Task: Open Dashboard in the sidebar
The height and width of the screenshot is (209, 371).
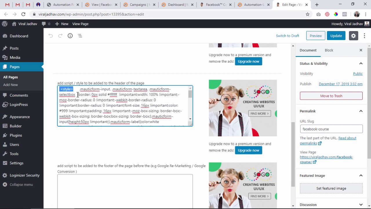Action: pos(19,36)
